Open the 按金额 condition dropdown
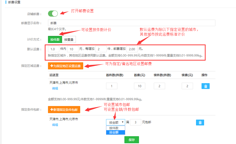The image size is (236, 144). point(115,122)
